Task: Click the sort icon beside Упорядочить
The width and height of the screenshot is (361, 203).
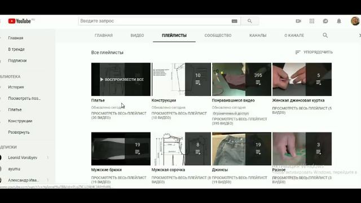Action: click(x=298, y=52)
